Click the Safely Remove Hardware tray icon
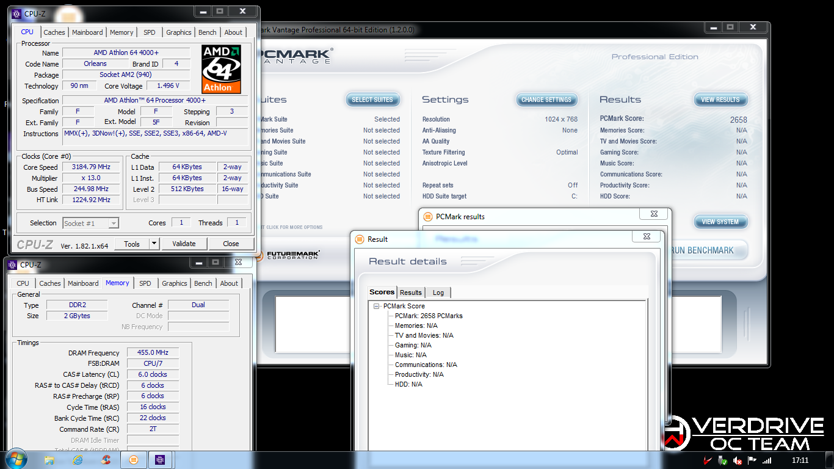Image resolution: width=834 pixels, height=469 pixels. [723, 460]
